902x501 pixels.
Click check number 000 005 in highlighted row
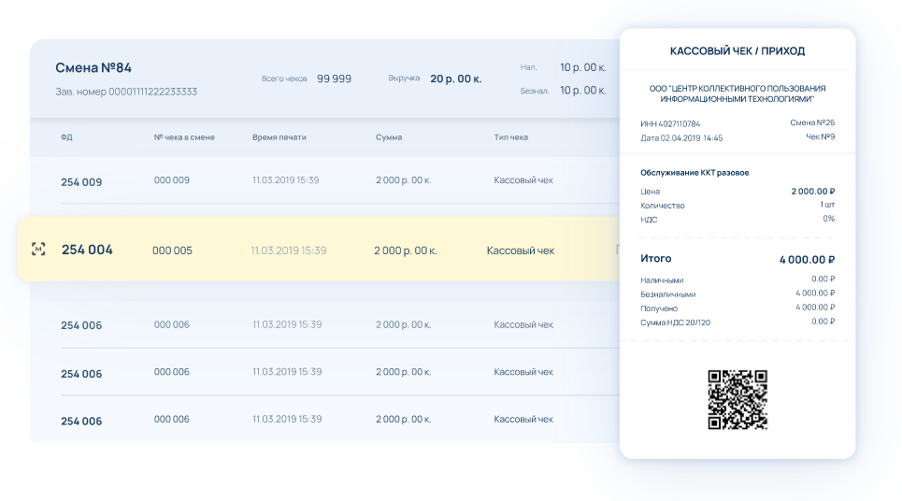click(x=172, y=250)
